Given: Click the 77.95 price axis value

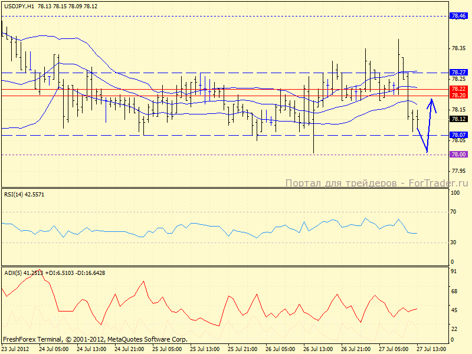Looking at the screenshot, I should point(458,171).
